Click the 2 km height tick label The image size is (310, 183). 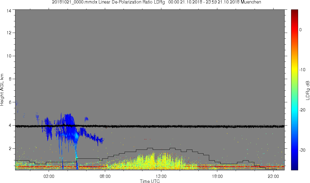(10, 148)
